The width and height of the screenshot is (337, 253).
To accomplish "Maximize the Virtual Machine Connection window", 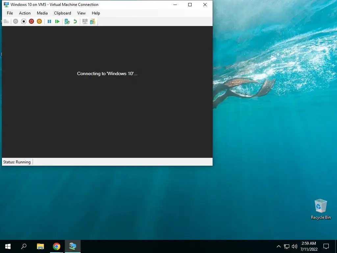I will pos(190,5).
